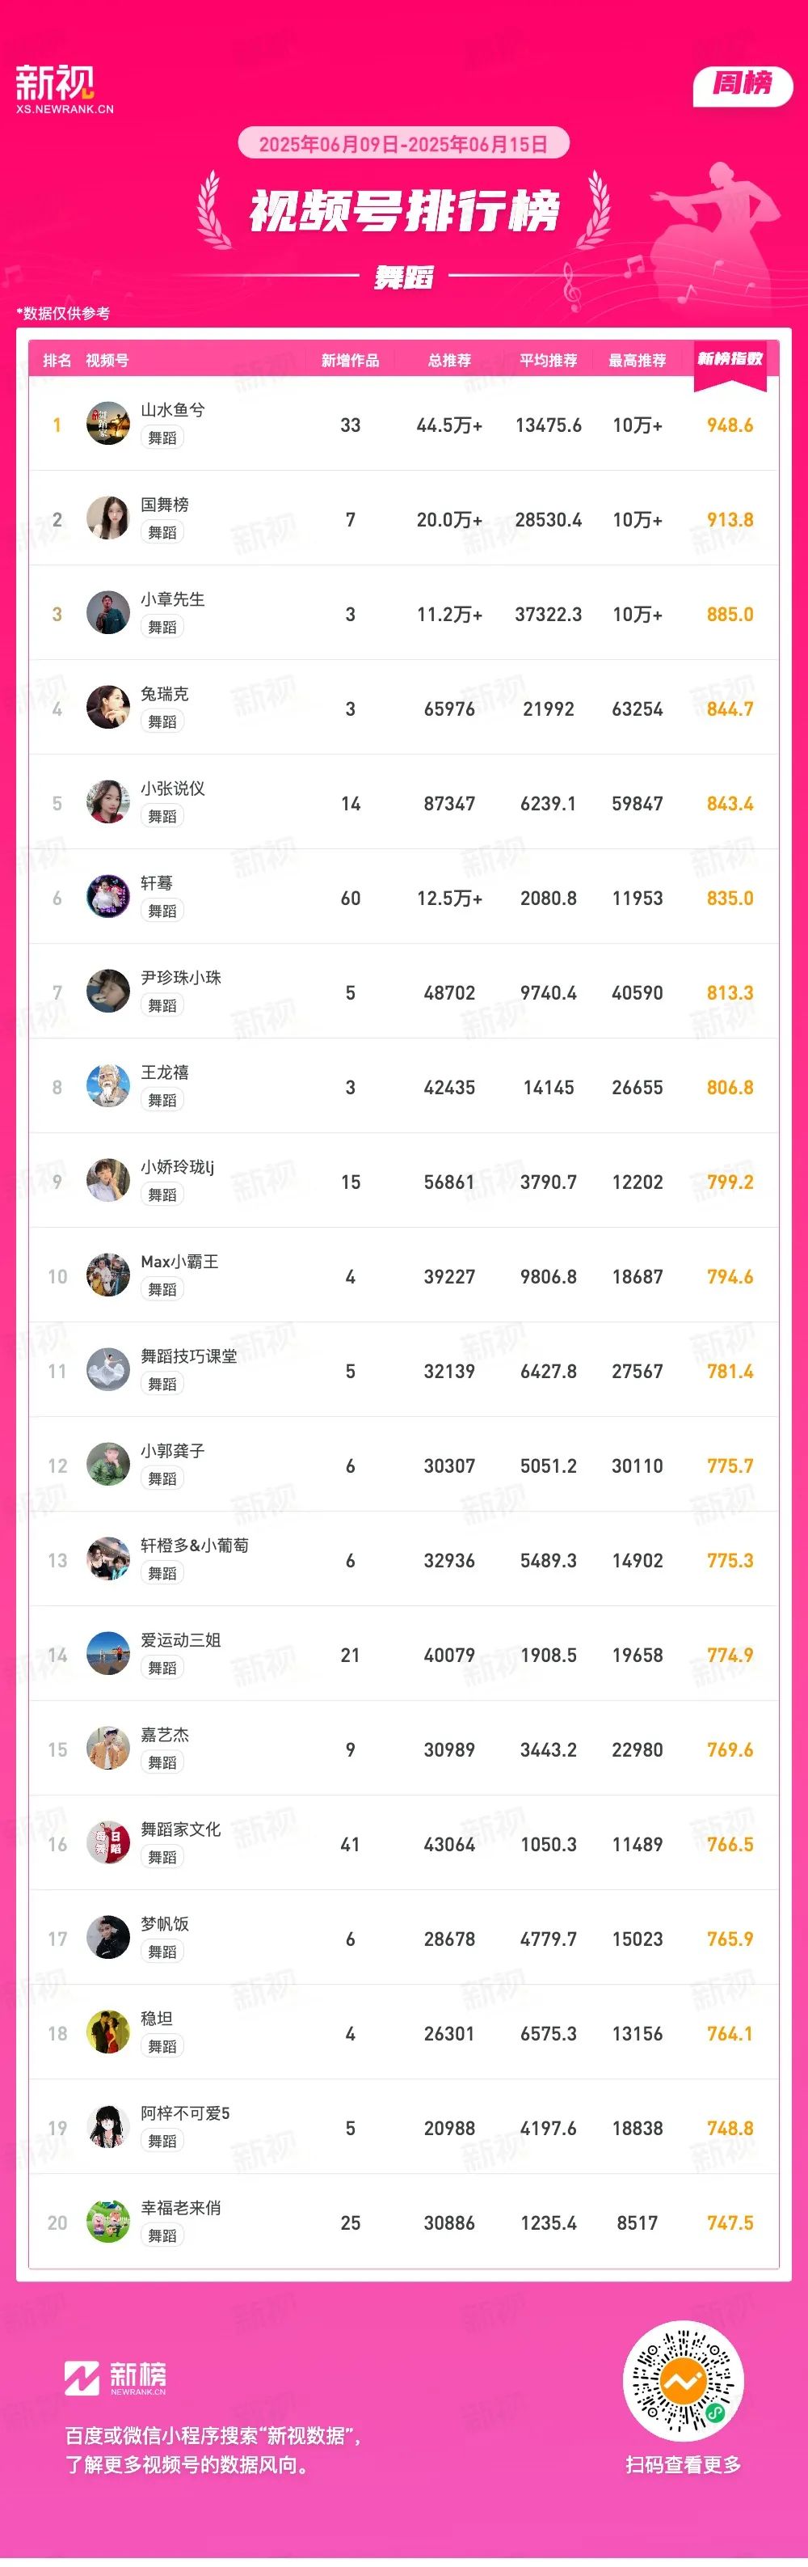Screen dimensions: 808x2567
Task: Open 山水鱼兮 profile avatar
Action: pyautogui.click(x=107, y=424)
